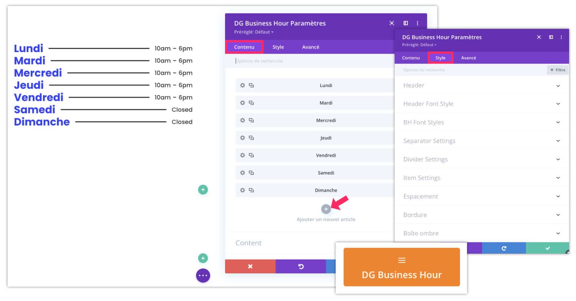Click purple undo button in back window

point(301,266)
